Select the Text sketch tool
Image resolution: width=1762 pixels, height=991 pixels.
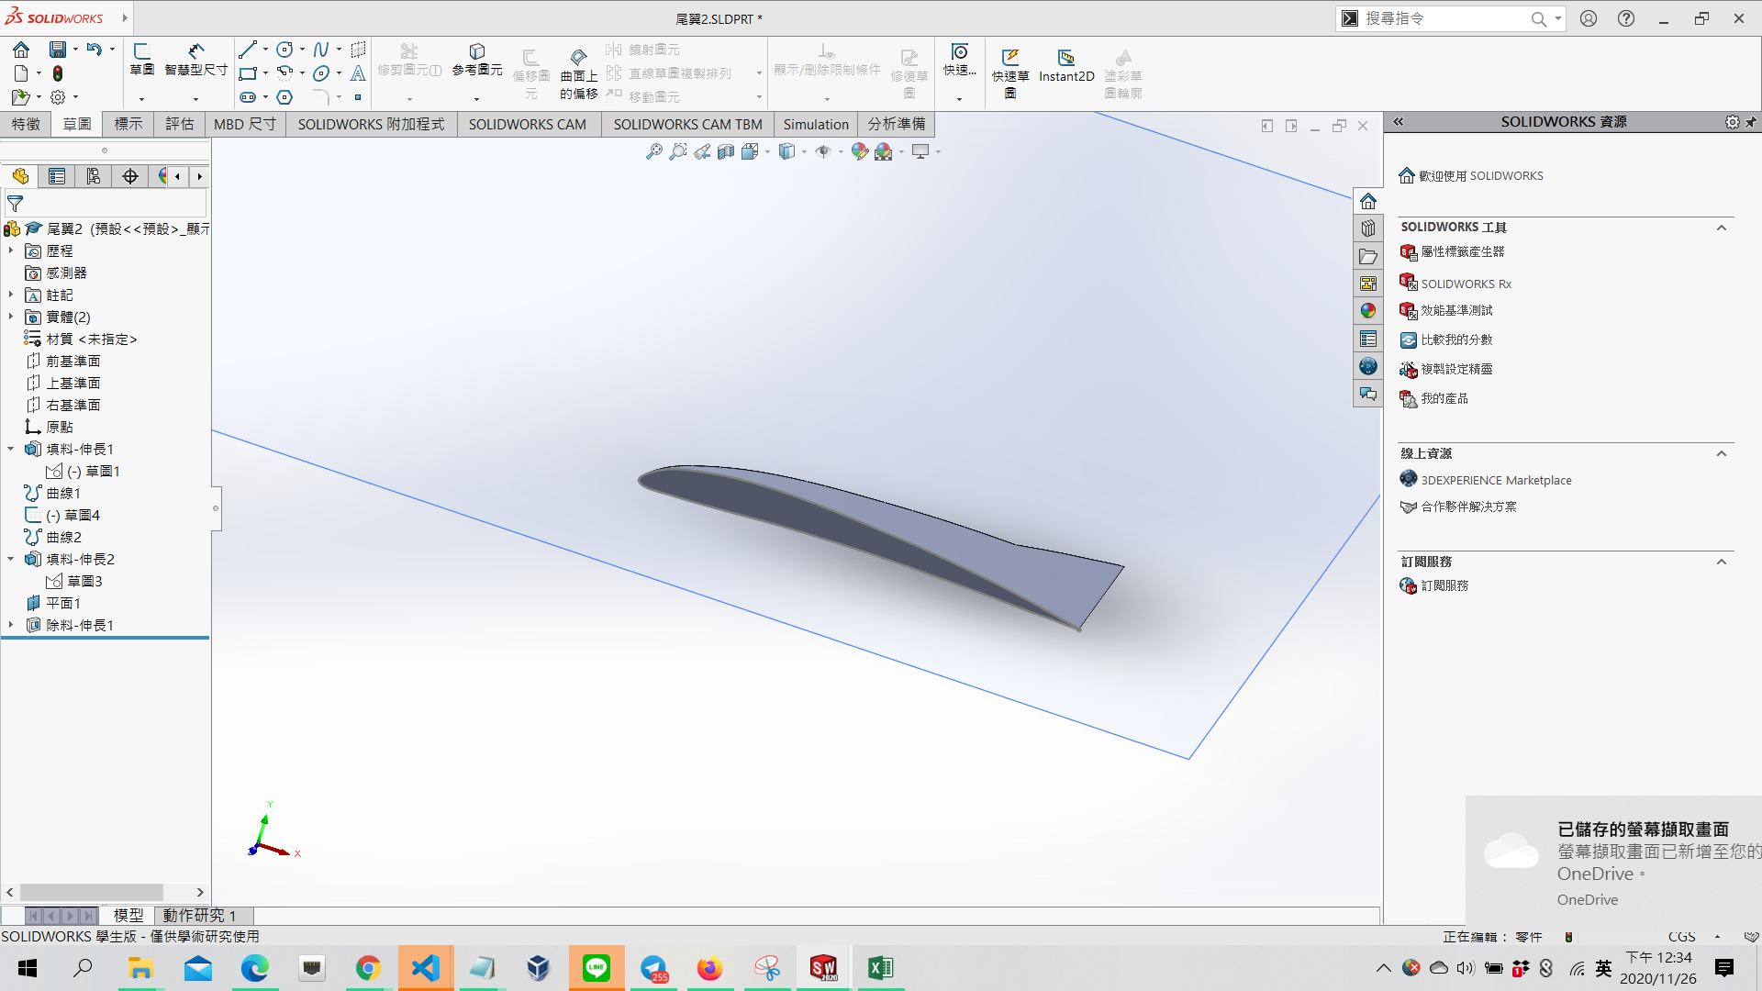point(358,73)
